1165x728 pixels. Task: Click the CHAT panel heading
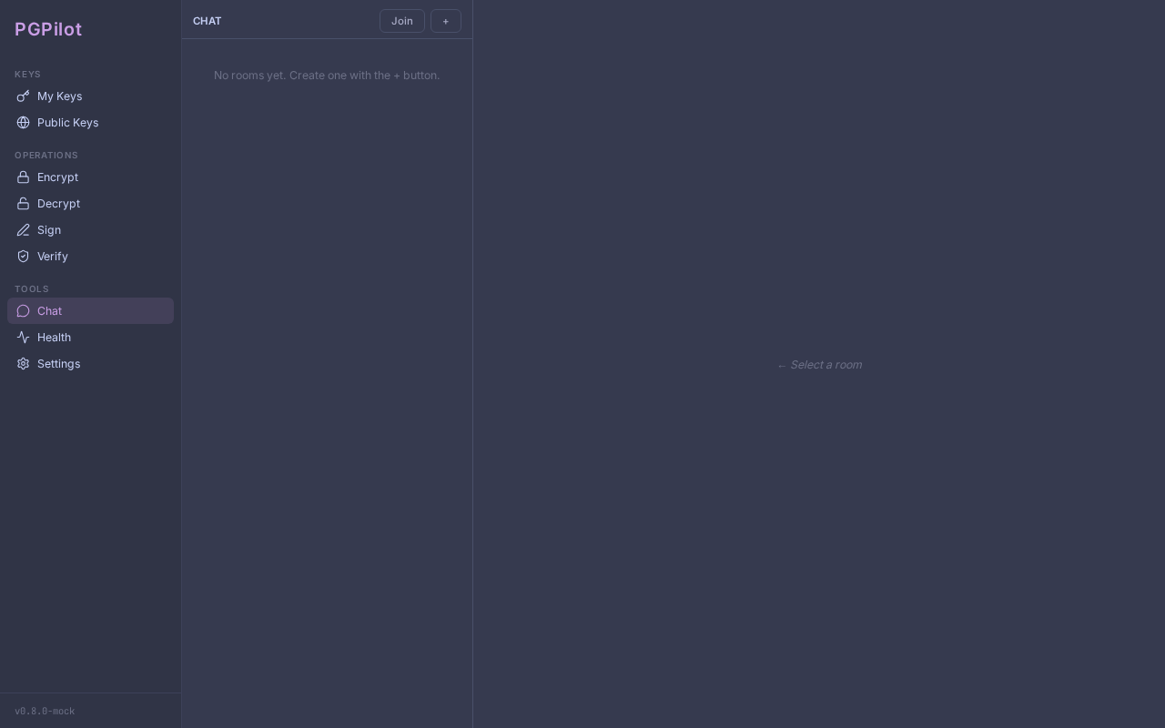click(207, 21)
